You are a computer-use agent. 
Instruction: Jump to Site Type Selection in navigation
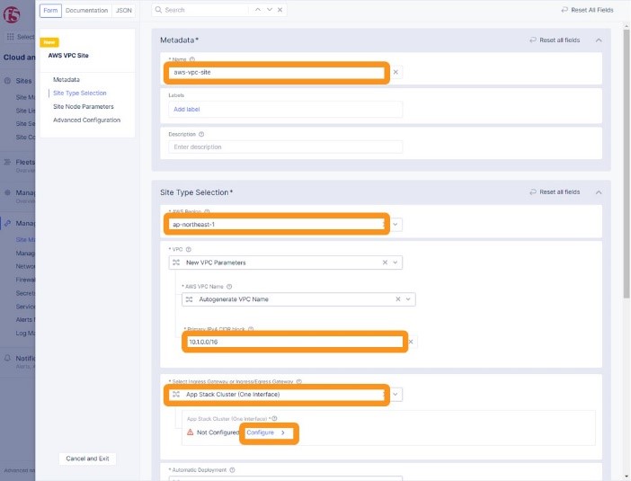(x=80, y=93)
